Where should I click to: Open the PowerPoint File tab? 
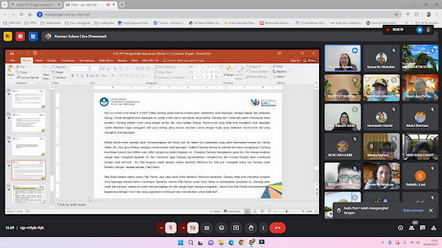pyautogui.click(x=12, y=61)
